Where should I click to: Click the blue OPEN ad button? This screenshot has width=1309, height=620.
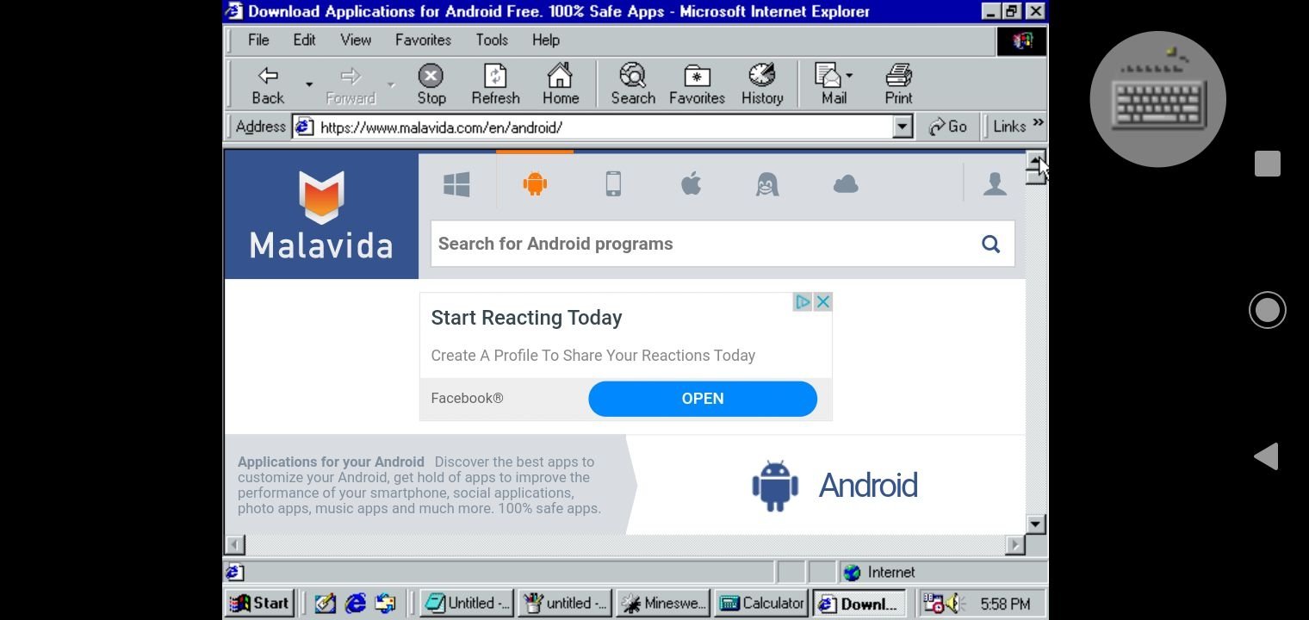(703, 399)
